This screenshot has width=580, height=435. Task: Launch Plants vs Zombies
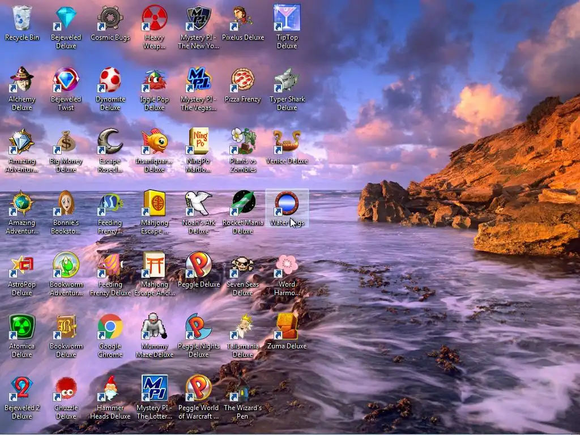[x=242, y=141]
